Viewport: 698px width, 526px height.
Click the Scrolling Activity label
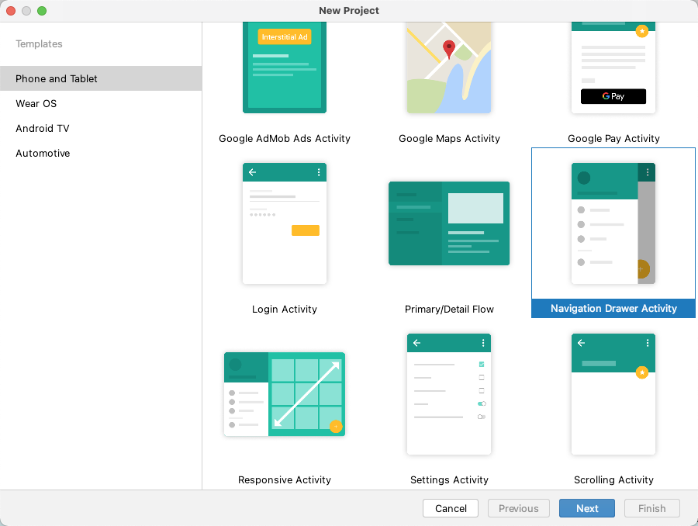(x=613, y=479)
